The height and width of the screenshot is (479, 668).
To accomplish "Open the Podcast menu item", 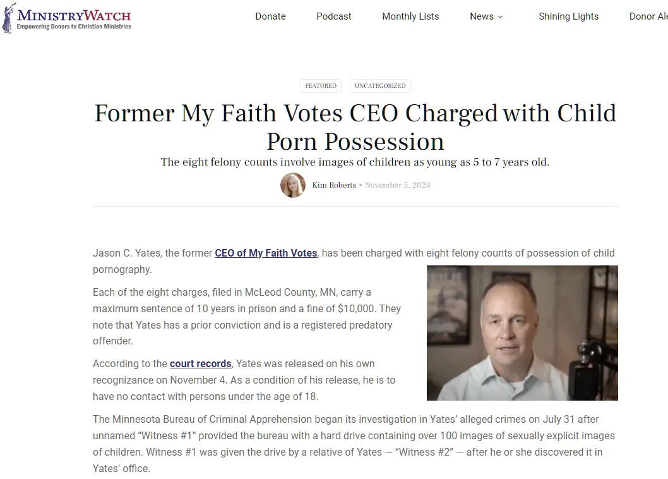I will pos(333,16).
